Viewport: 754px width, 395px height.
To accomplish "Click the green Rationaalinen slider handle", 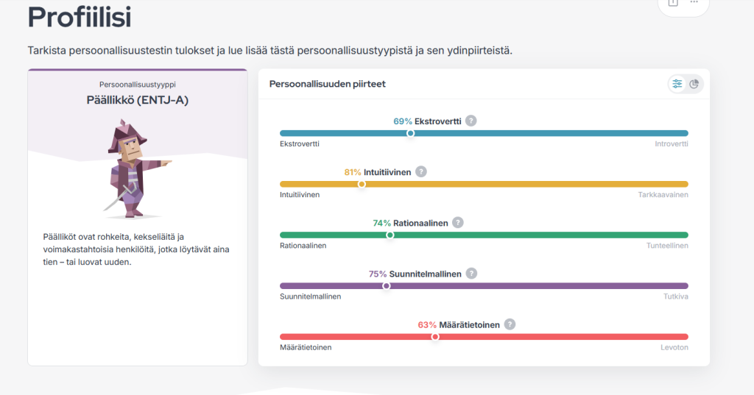I will click(390, 235).
